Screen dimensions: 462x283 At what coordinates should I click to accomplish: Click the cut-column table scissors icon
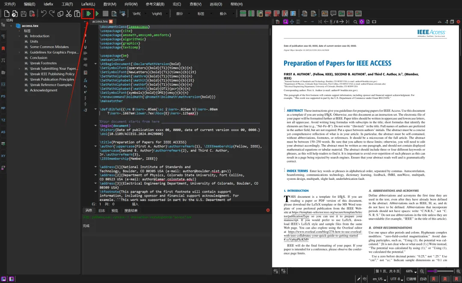(x=284, y=14)
